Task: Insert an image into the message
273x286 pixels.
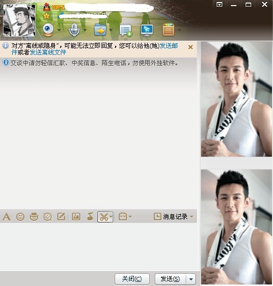Action: pyautogui.click(x=76, y=217)
